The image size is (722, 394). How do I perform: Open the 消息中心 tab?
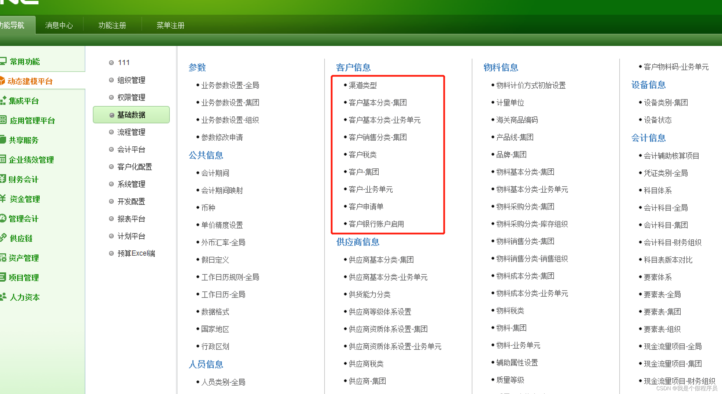[59, 25]
